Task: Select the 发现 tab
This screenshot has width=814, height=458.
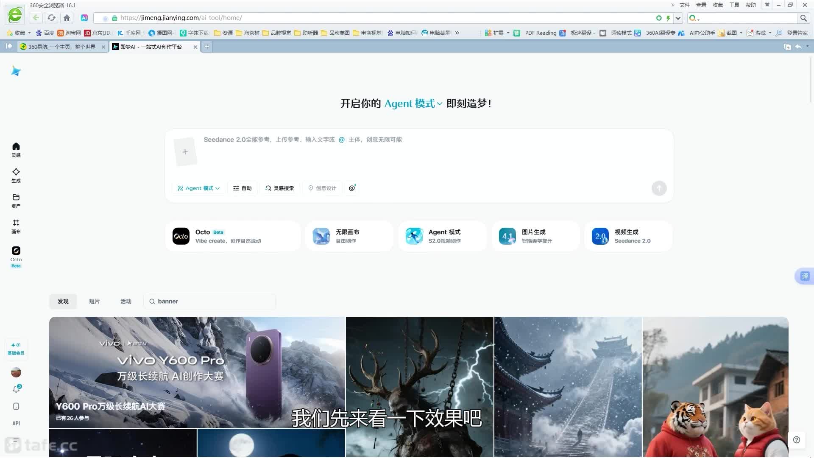Action: (x=63, y=302)
